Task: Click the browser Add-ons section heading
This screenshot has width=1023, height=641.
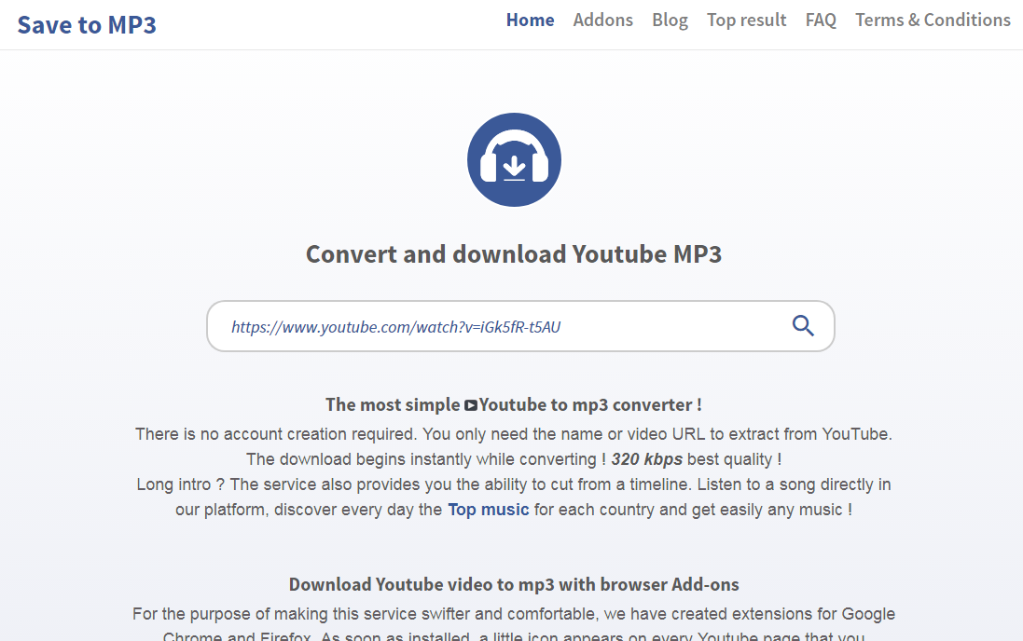Action: click(514, 584)
